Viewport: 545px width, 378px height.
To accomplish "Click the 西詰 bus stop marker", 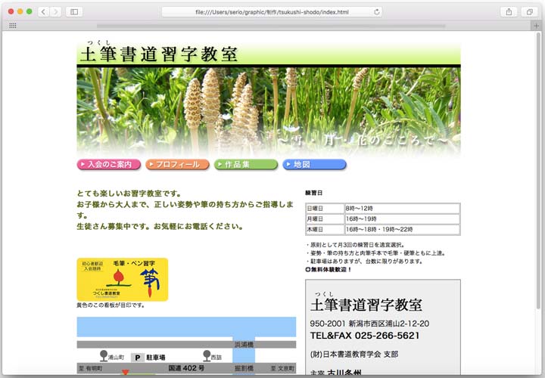I will click(207, 355).
